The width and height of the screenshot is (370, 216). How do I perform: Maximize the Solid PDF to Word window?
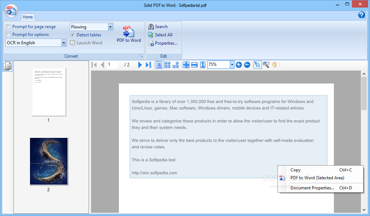click(347, 4)
